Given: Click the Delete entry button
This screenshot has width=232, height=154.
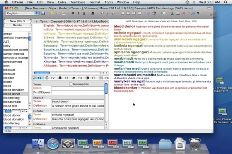Looking at the screenshot, I should (17, 25).
